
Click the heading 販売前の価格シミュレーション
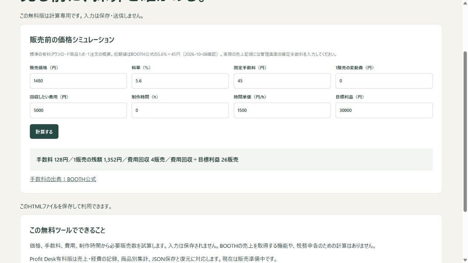point(72,40)
